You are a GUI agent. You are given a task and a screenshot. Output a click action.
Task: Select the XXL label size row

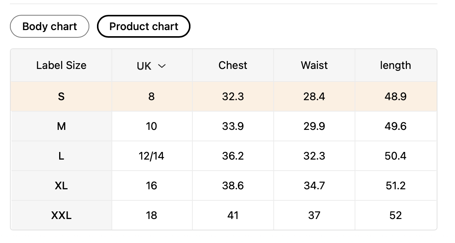61,216
